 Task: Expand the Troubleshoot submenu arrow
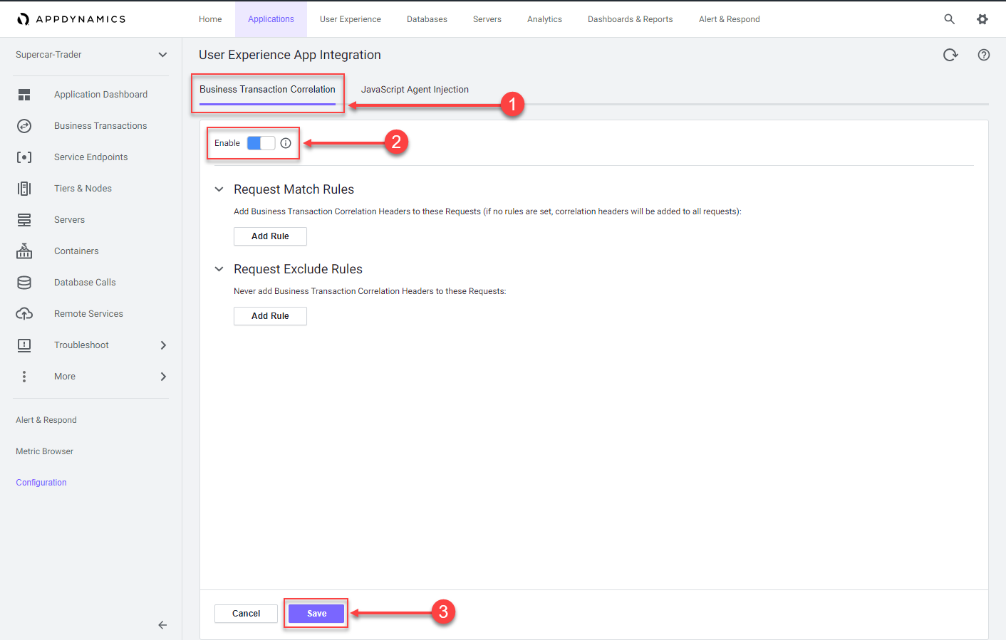163,345
